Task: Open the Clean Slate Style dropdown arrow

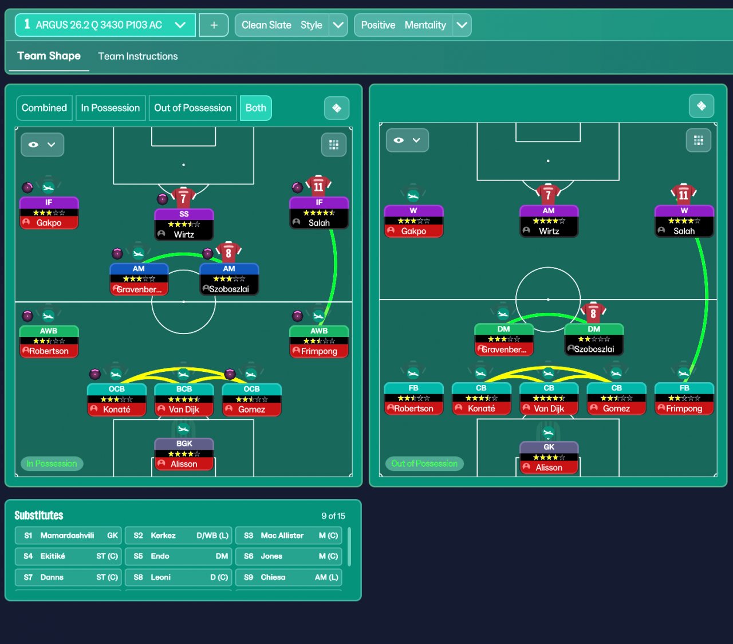Action: click(x=338, y=25)
